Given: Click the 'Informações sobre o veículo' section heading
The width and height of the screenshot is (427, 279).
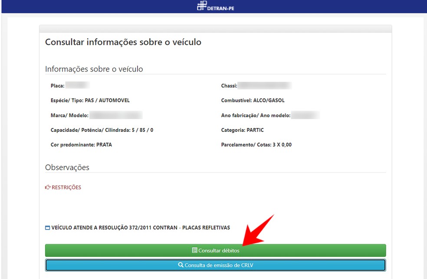Looking at the screenshot, I should [x=94, y=69].
